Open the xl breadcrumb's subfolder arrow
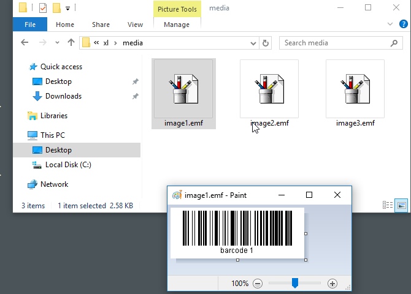This screenshot has width=411, height=294. 115,43
